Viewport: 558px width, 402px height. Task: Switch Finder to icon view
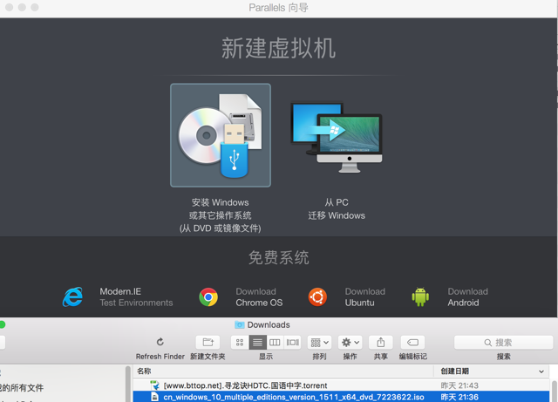click(240, 342)
